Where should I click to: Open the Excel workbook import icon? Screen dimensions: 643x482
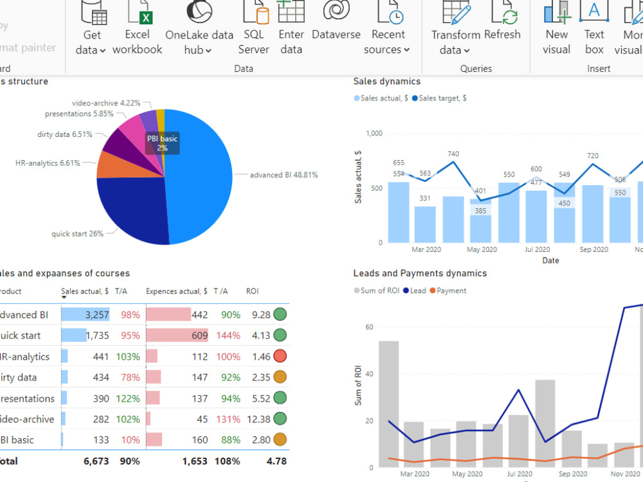[137, 19]
